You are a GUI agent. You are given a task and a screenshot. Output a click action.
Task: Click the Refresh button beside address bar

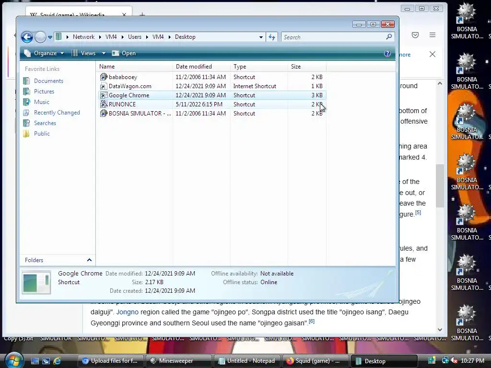pos(272,37)
